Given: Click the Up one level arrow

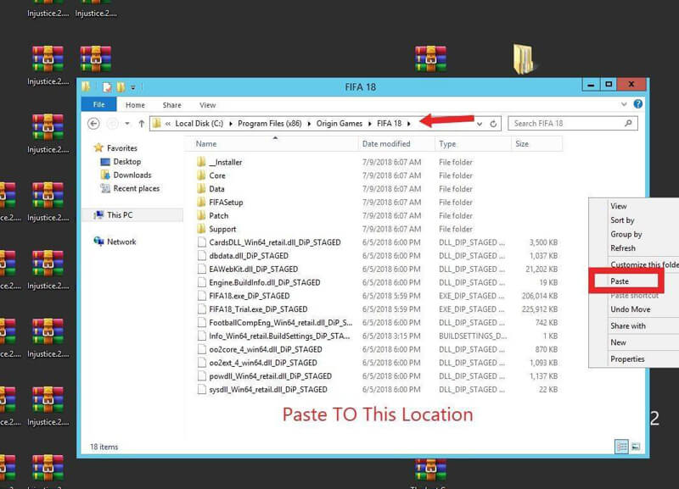Looking at the screenshot, I should click(141, 124).
